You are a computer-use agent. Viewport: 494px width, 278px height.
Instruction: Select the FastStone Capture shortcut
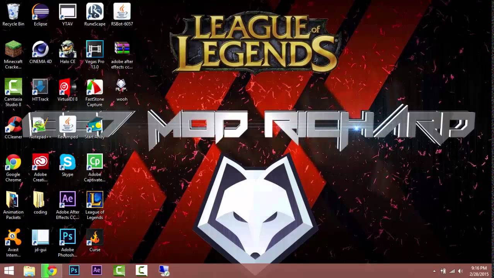pyautogui.click(x=95, y=93)
